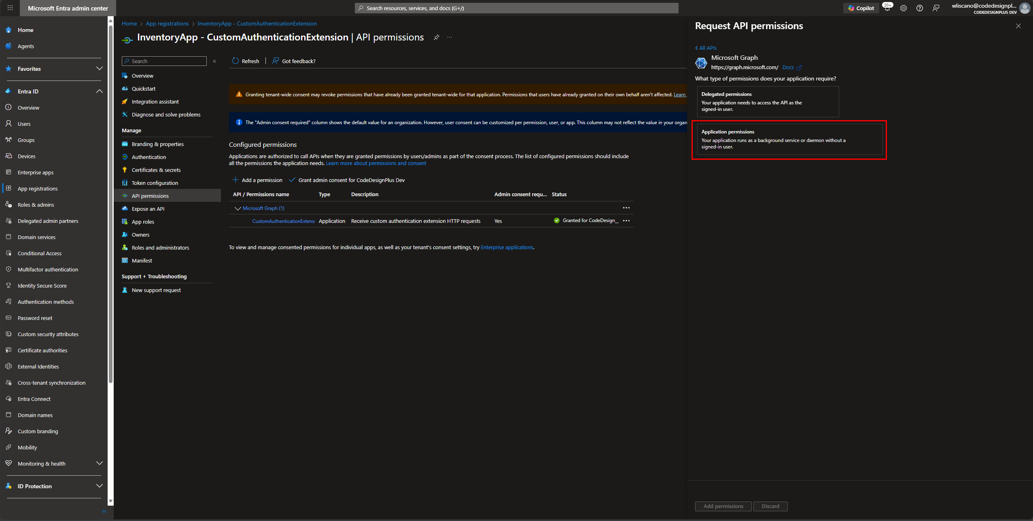Screen dimensions: 1033x521
Task: Collapse the resource menu chevron
Action: [x=214, y=61]
